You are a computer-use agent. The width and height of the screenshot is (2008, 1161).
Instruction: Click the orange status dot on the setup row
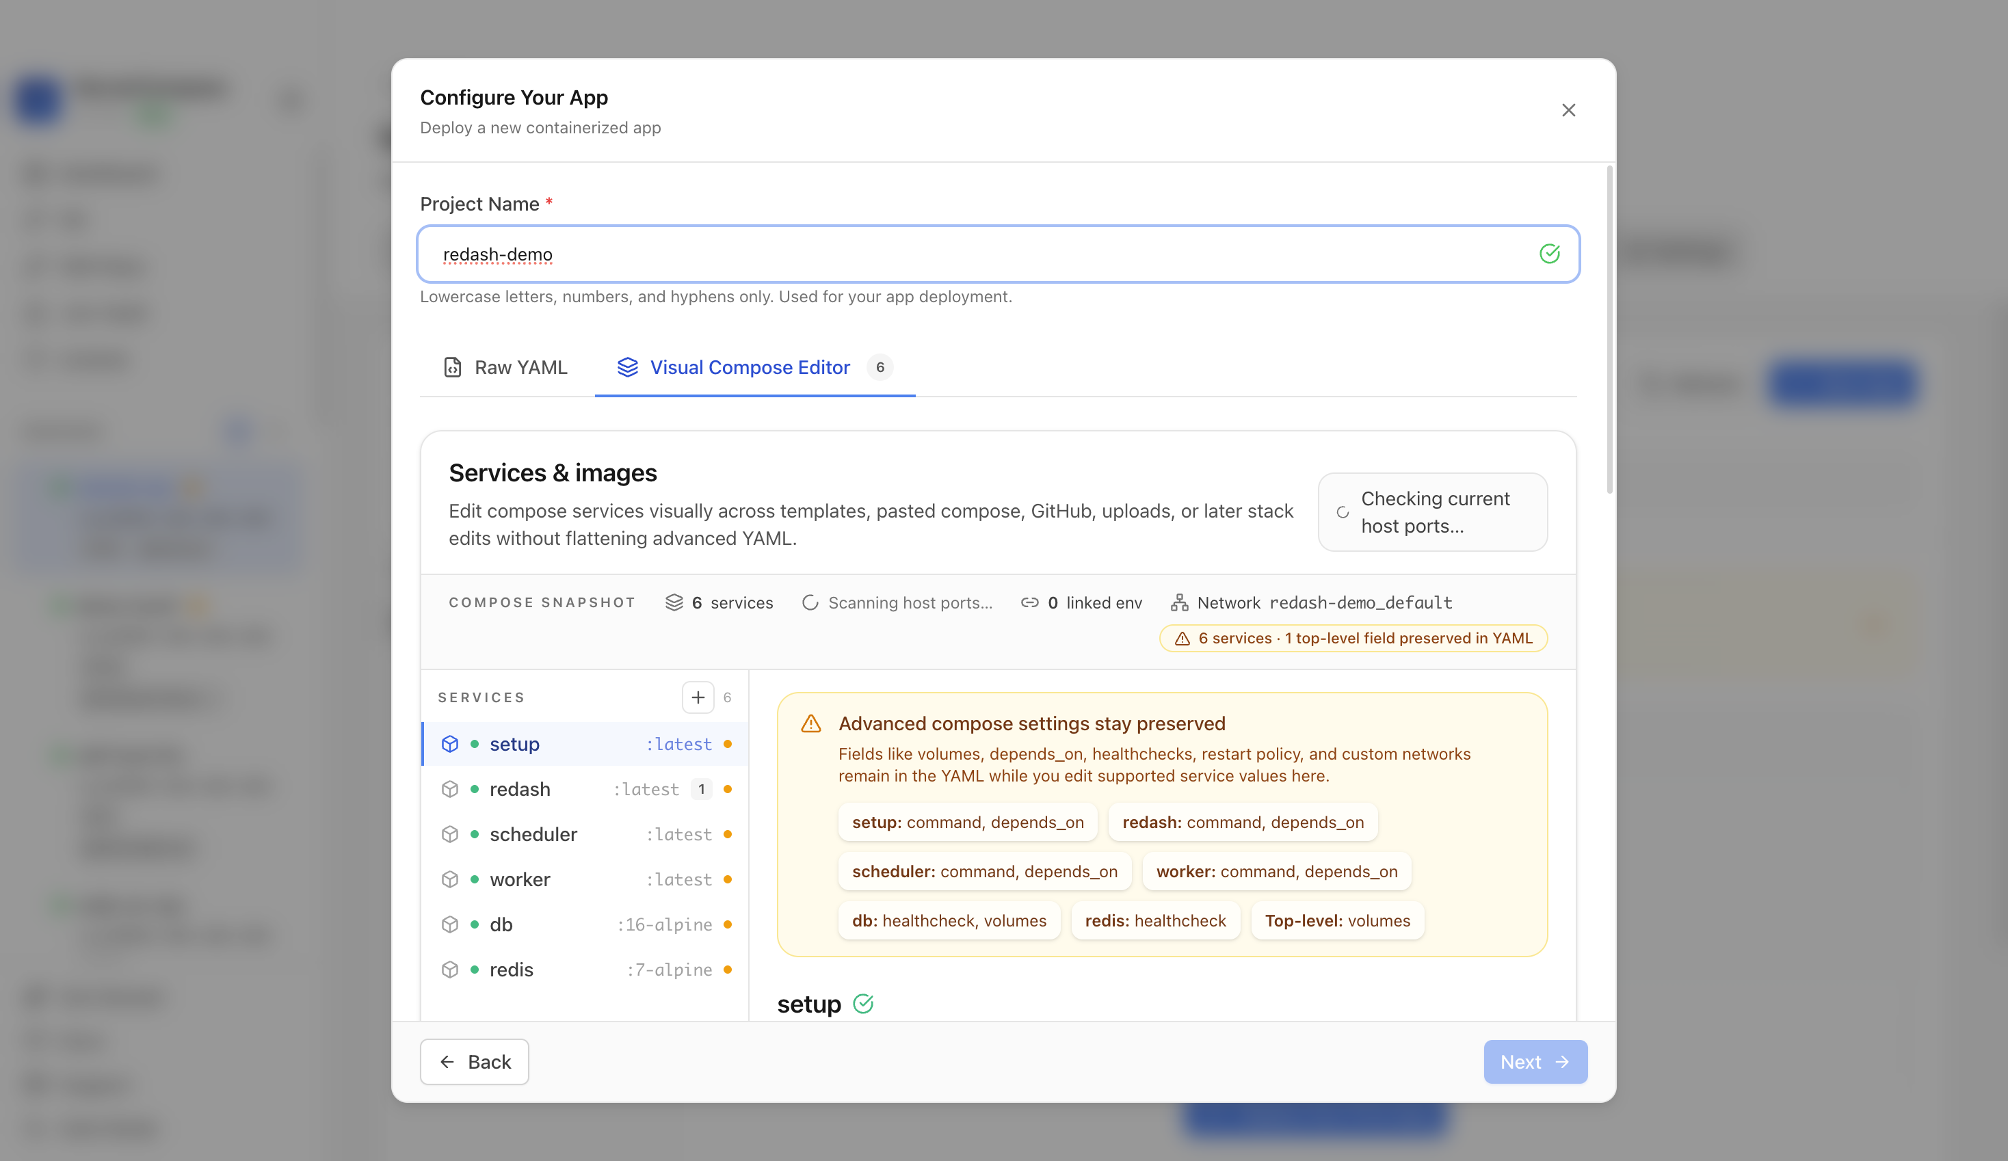pos(728,744)
